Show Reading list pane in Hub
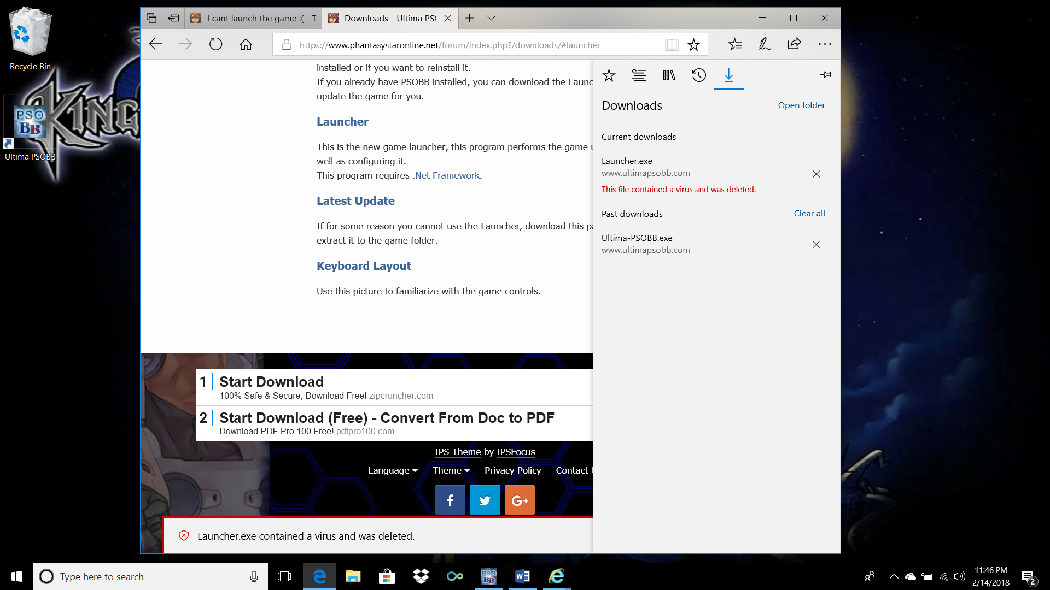The height and width of the screenshot is (590, 1050). pos(639,75)
